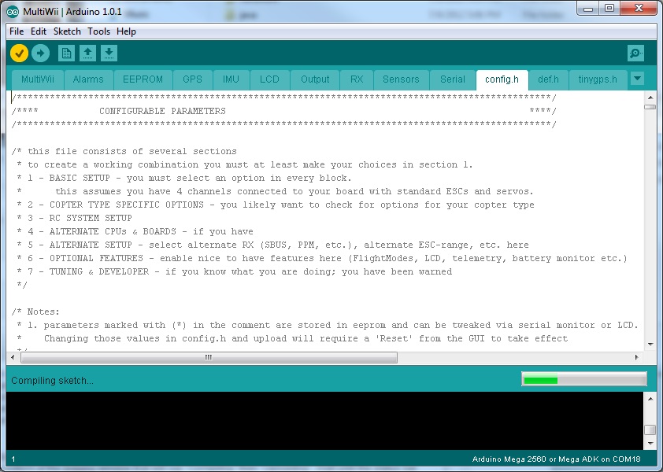Open the GPS tab
This screenshot has height=472, width=663.
click(x=193, y=79)
